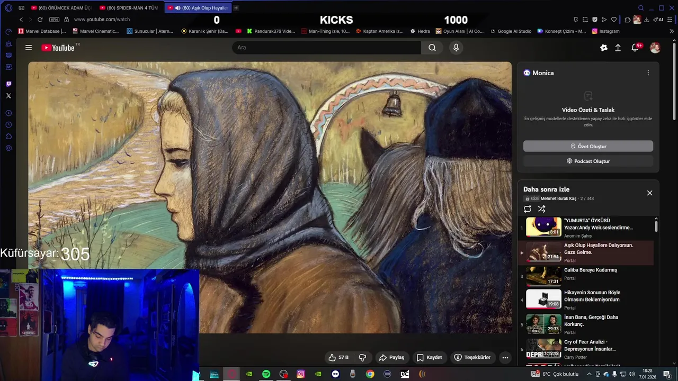The height and width of the screenshot is (381, 678).
Task: Open Google AI Studio bookmark
Action: pyautogui.click(x=511, y=31)
